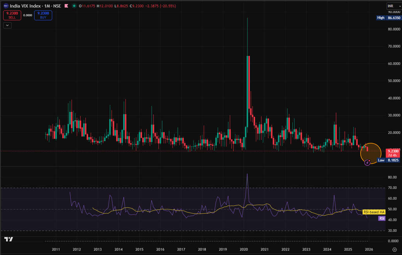Click the India VIX symbol logo icon
The height and width of the screenshot is (255, 402).
coord(6,6)
